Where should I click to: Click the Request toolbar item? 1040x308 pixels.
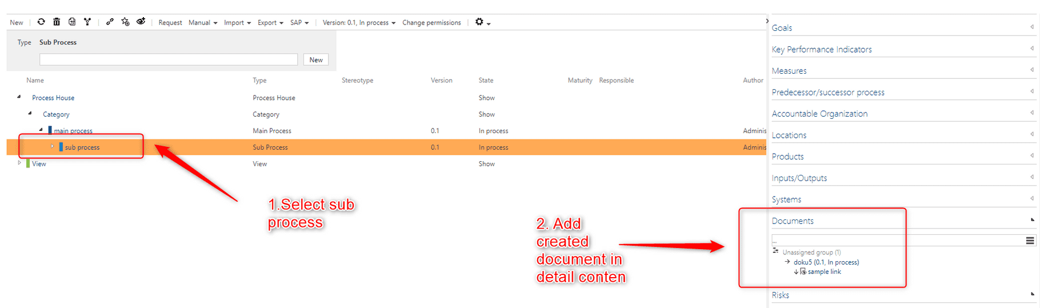tap(170, 22)
